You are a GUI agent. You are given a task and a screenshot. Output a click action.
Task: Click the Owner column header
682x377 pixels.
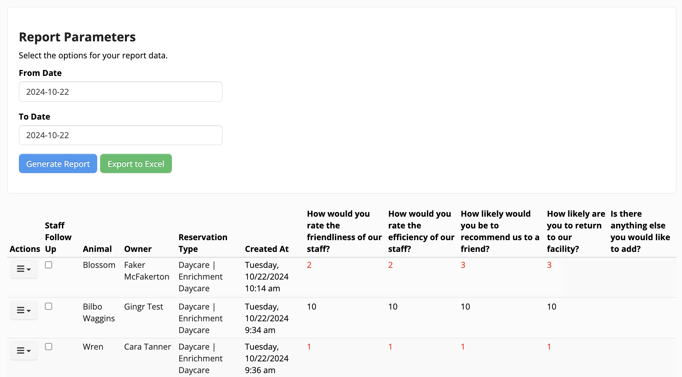pyautogui.click(x=138, y=249)
